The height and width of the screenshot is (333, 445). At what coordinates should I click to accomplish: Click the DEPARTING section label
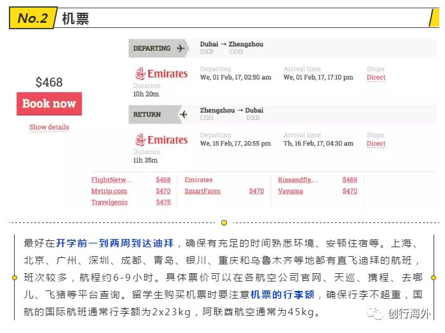[x=152, y=48]
